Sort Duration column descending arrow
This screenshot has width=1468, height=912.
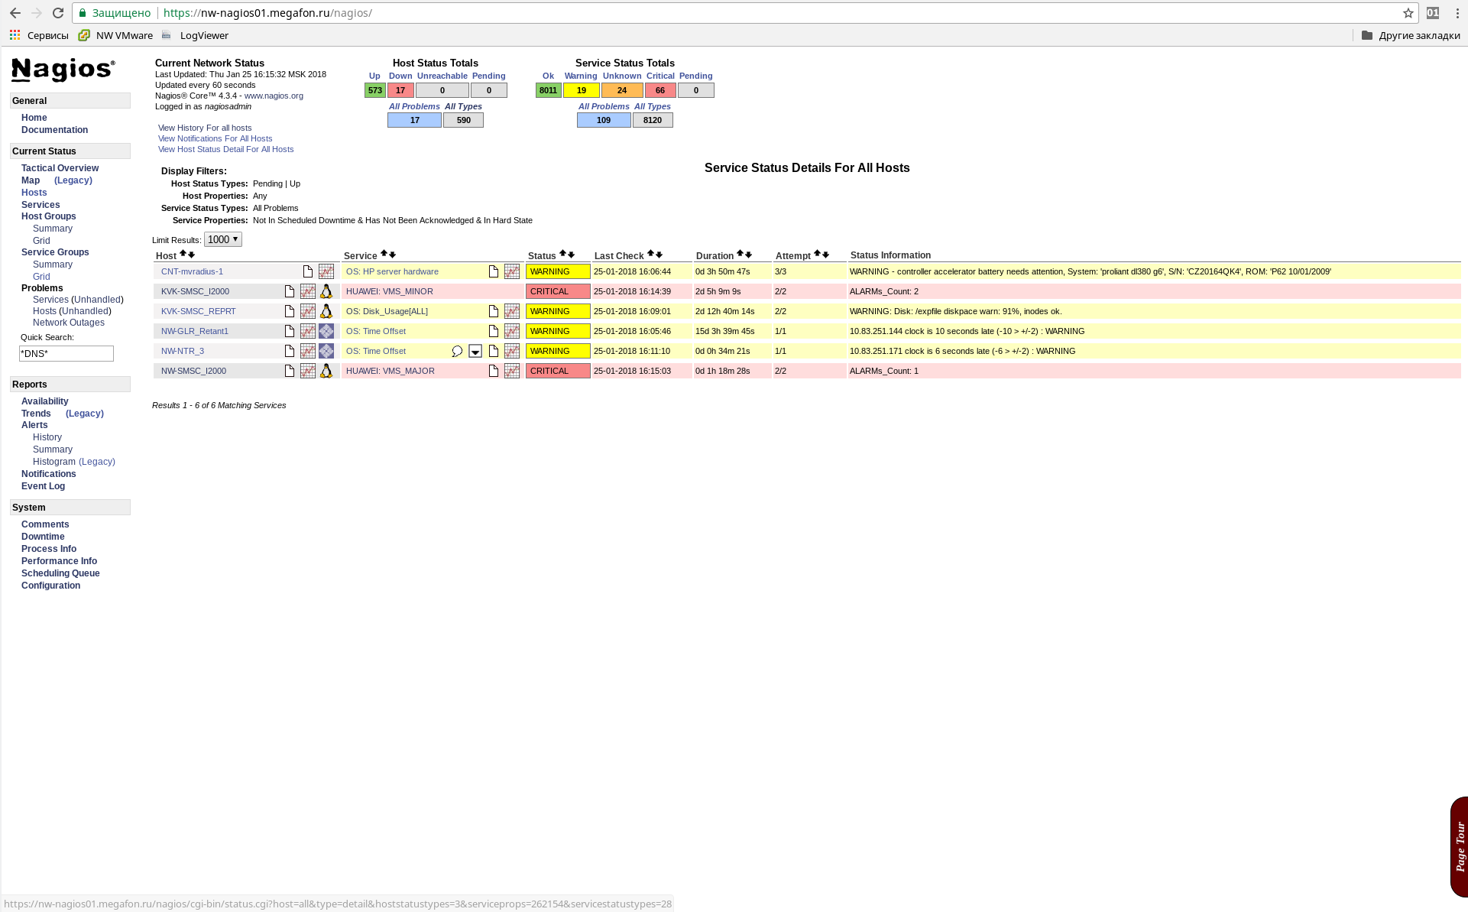tap(749, 255)
